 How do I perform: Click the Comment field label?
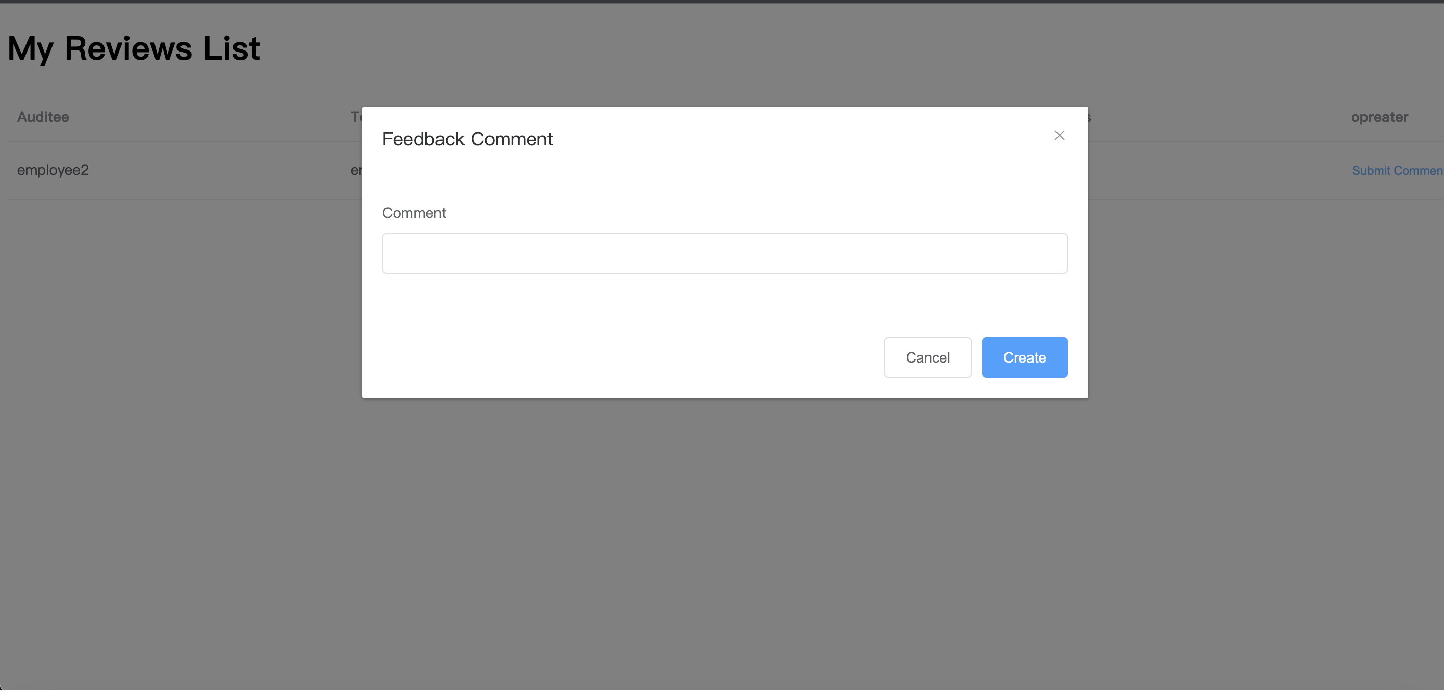coord(414,213)
